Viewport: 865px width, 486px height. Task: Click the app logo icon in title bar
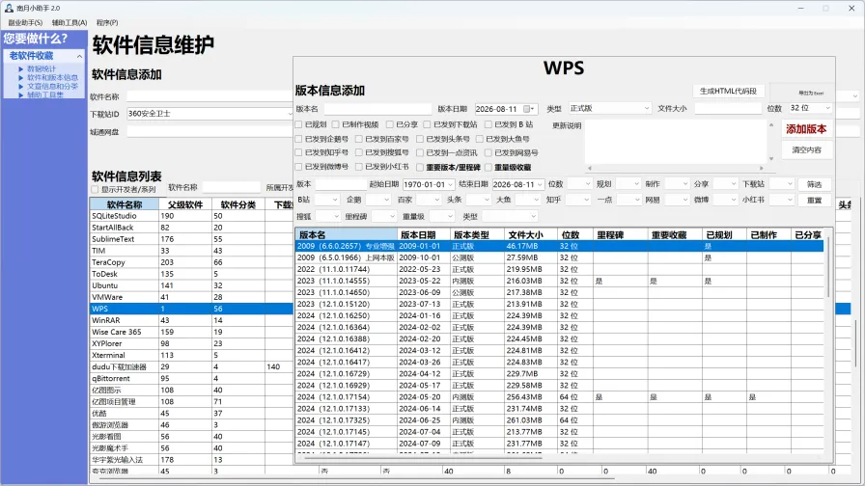pyautogui.click(x=9, y=9)
